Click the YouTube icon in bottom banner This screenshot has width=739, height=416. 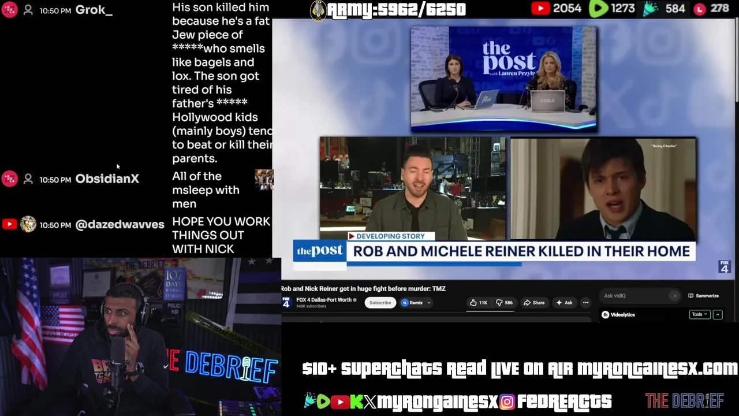click(x=340, y=402)
